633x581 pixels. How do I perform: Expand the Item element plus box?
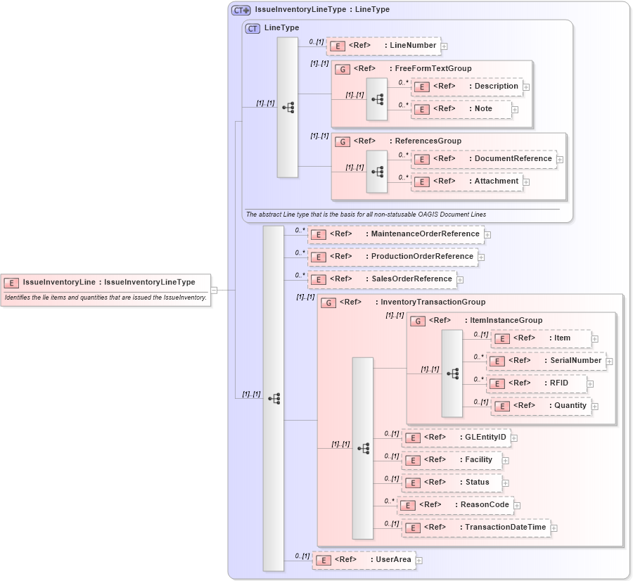click(x=594, y=338)
